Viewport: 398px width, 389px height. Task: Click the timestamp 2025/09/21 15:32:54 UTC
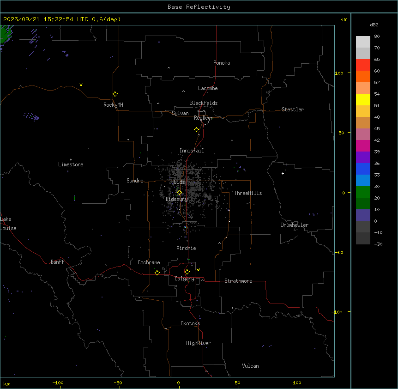[46, 19]
